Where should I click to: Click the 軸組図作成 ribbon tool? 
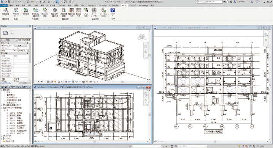click(78, 12)
